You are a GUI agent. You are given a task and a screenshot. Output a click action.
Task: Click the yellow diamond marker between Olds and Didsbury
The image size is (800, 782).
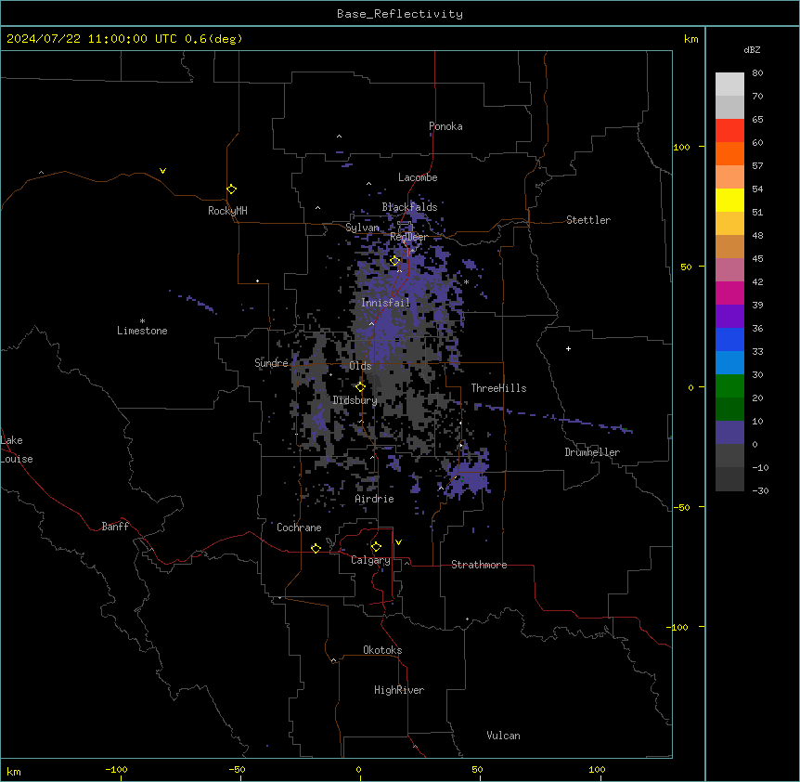(x=361, y=387)
